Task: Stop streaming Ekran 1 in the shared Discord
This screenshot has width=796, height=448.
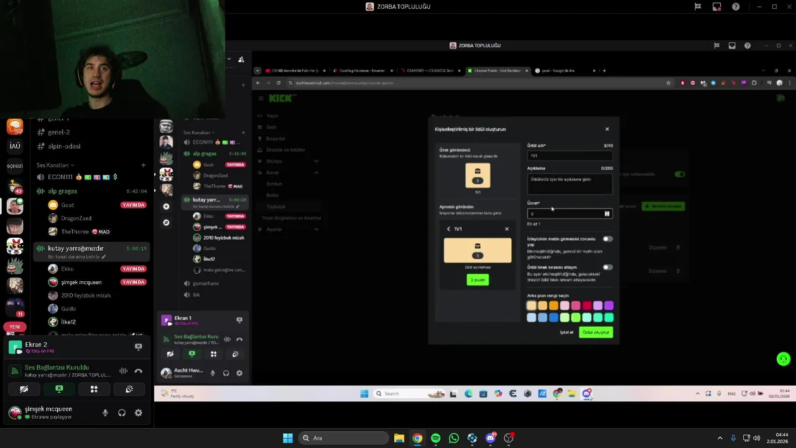Action: (x=239, y=320)
